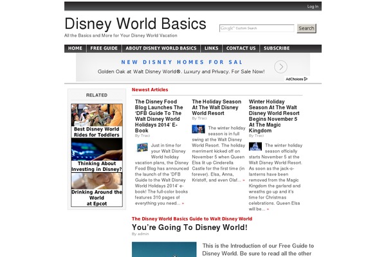This screenshot has width=386, height=257.
Task: Click read-more arrow after 'Elsa will be...'
Action: pyautogui.click(x=268, y=209)
